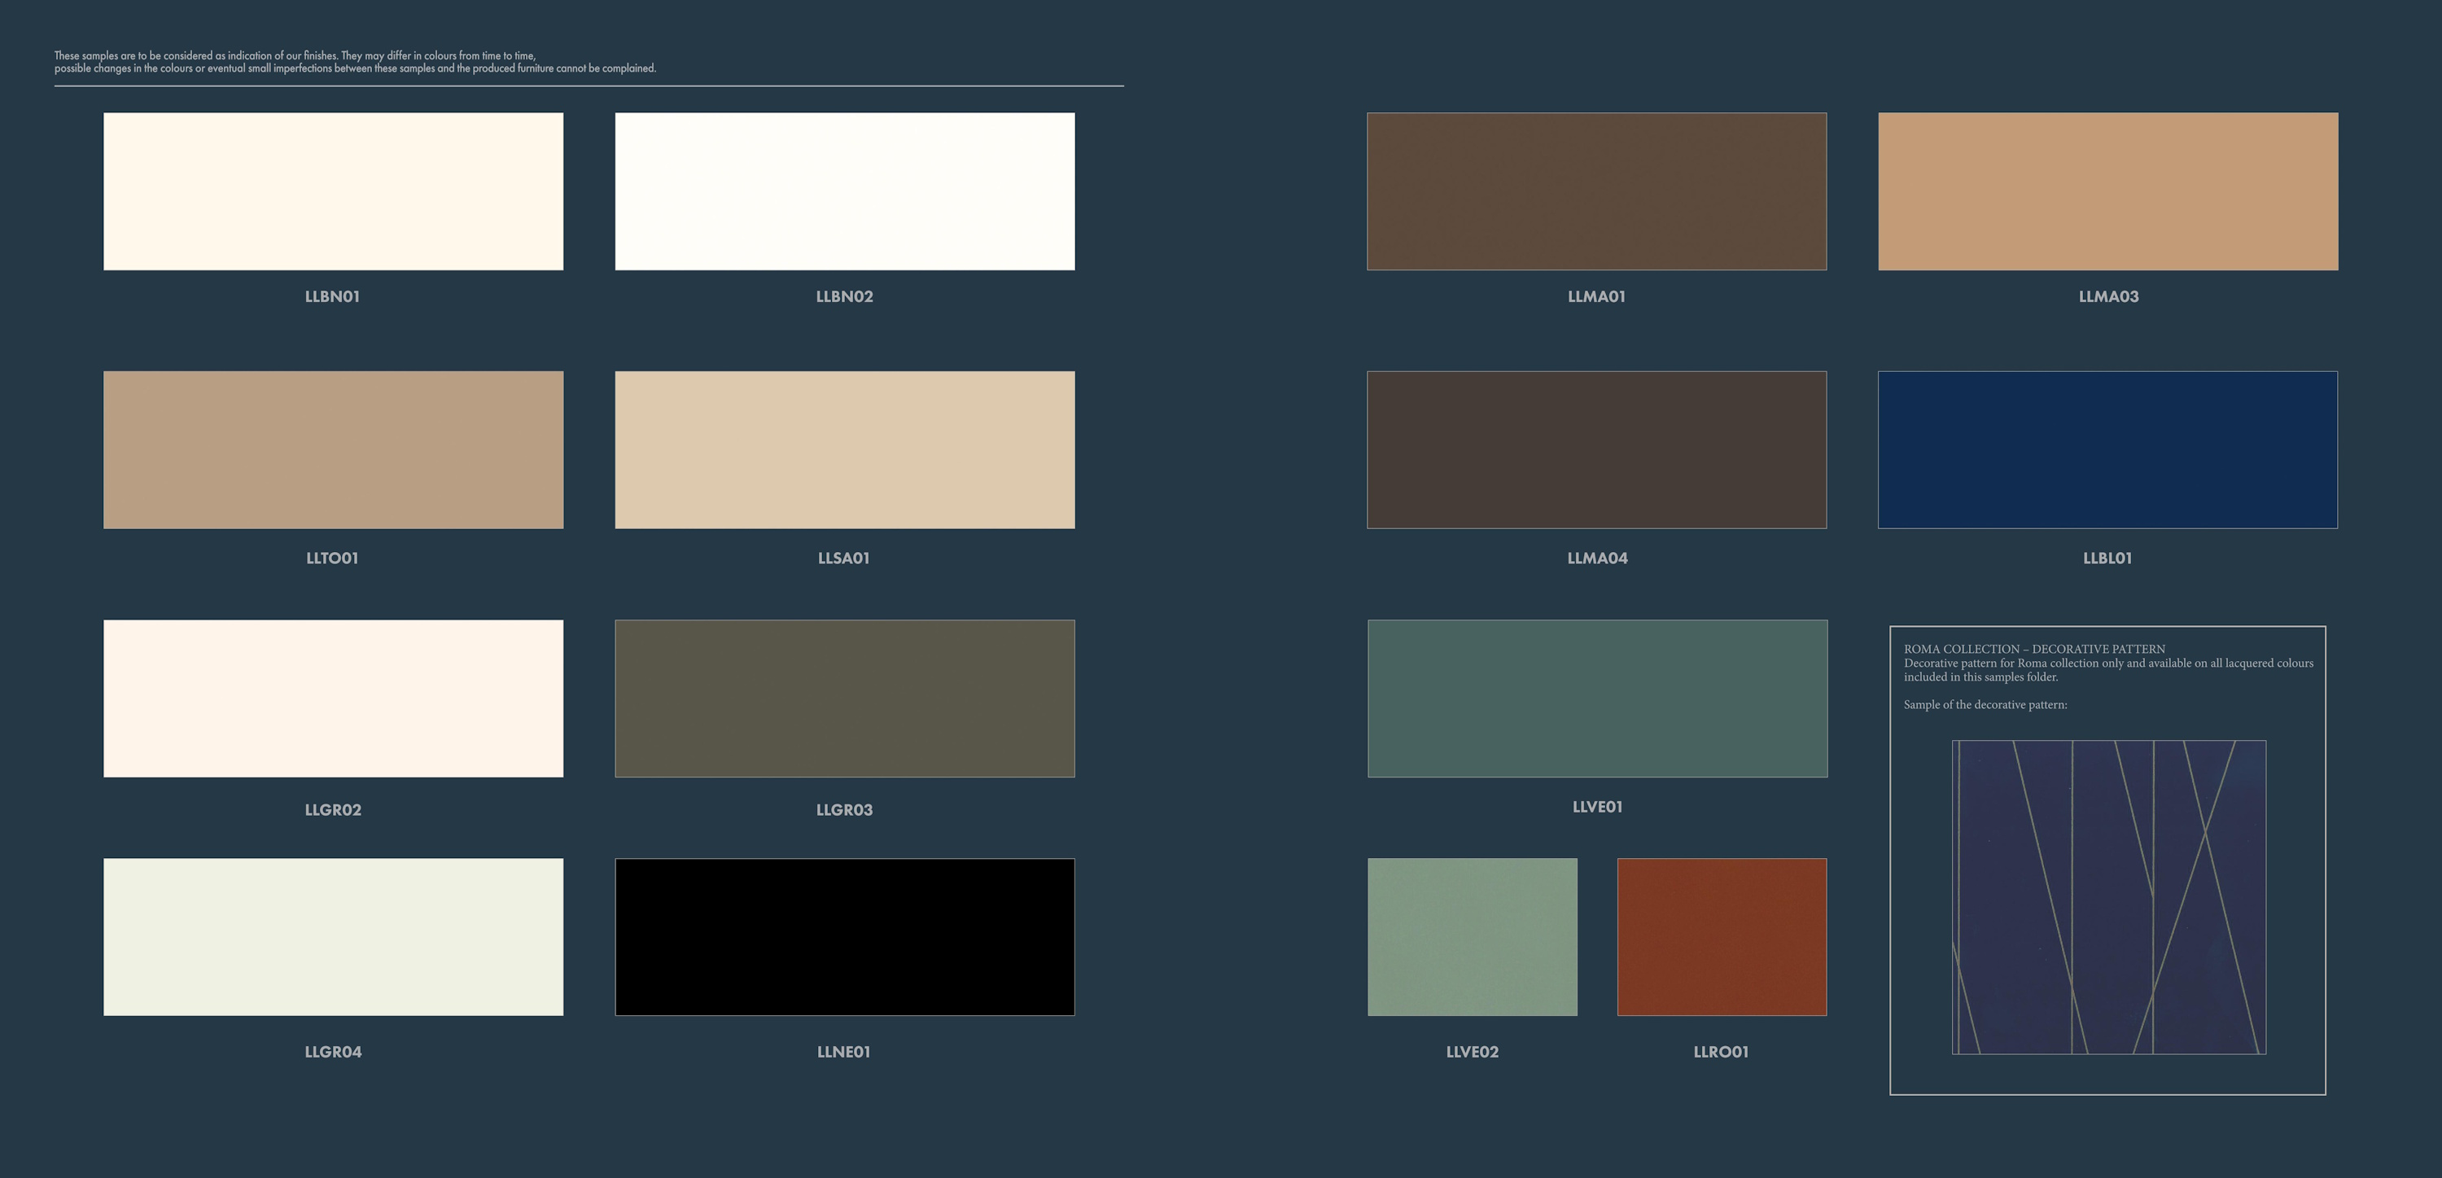Select the LLRO01 rust red swatch

tap(1722, 936)
